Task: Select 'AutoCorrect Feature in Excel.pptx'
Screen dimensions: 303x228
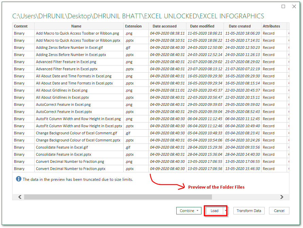Action: (64, 112)
